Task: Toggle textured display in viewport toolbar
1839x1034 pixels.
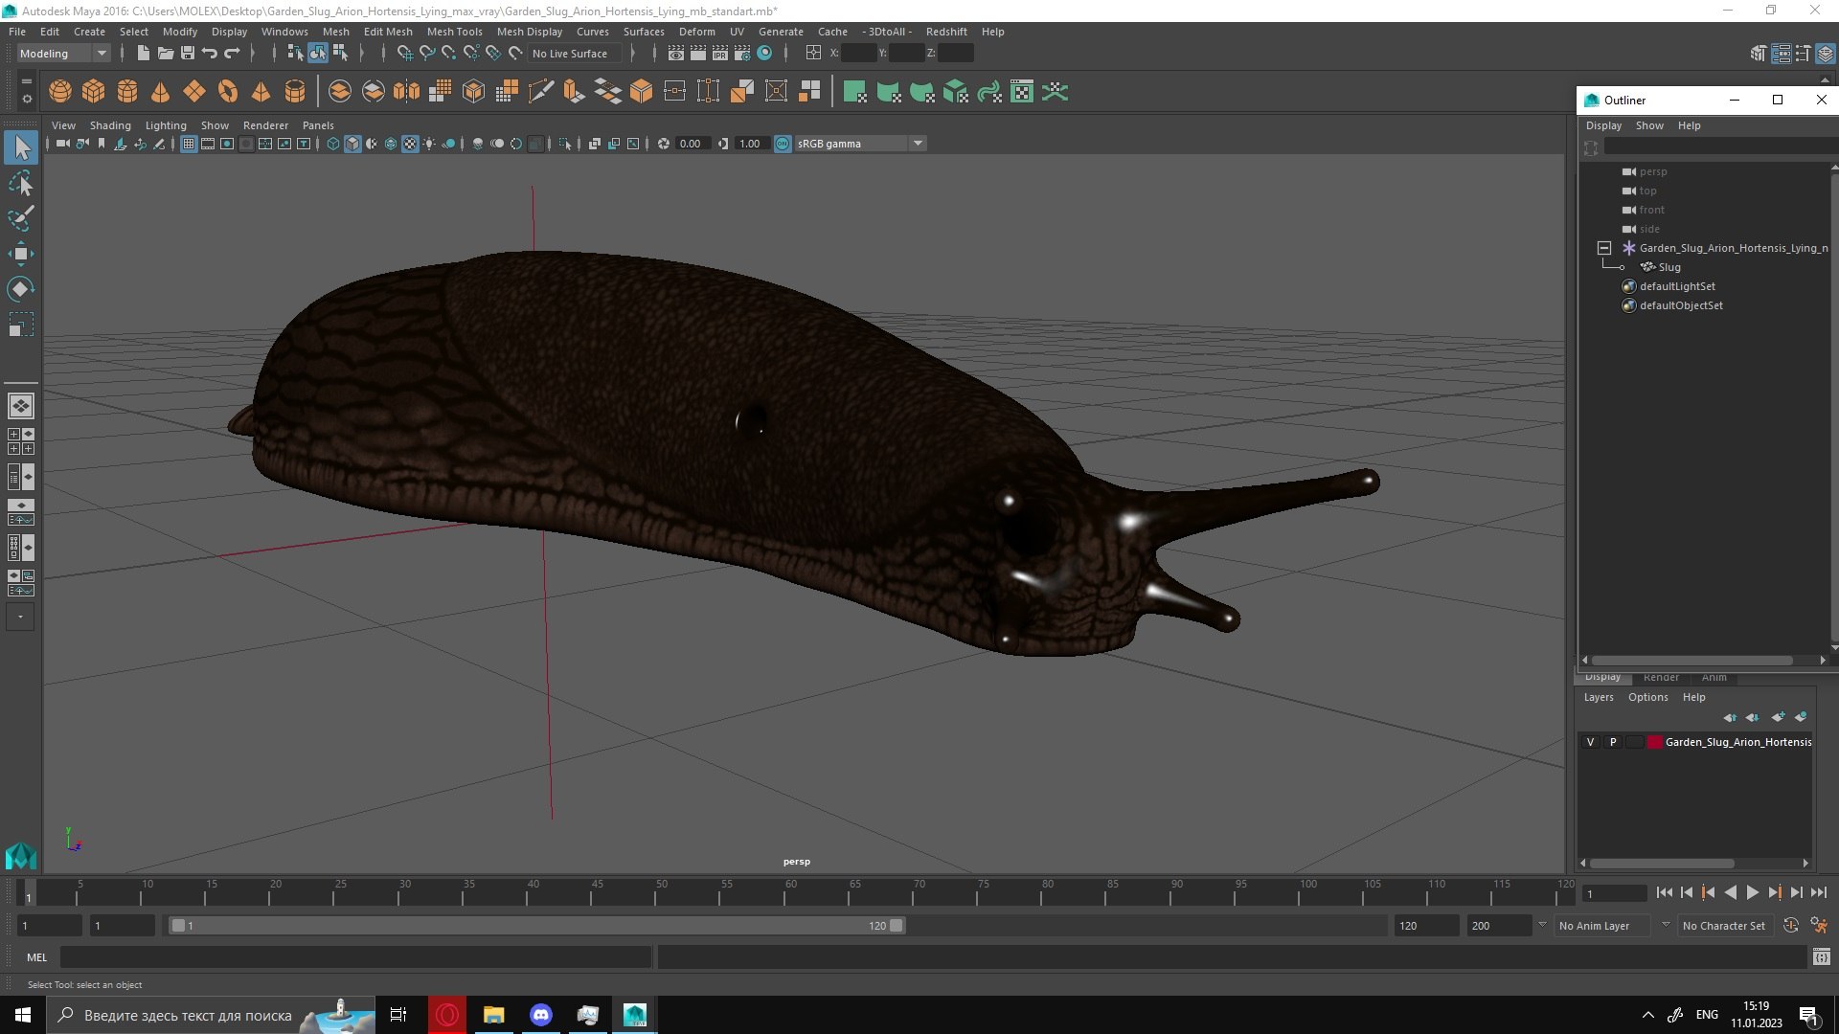Action: click(410, 144)
